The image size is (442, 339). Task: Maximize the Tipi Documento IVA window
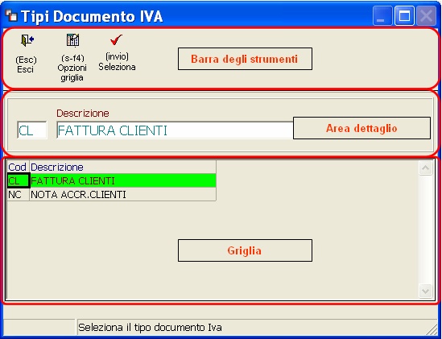point(404,16)
